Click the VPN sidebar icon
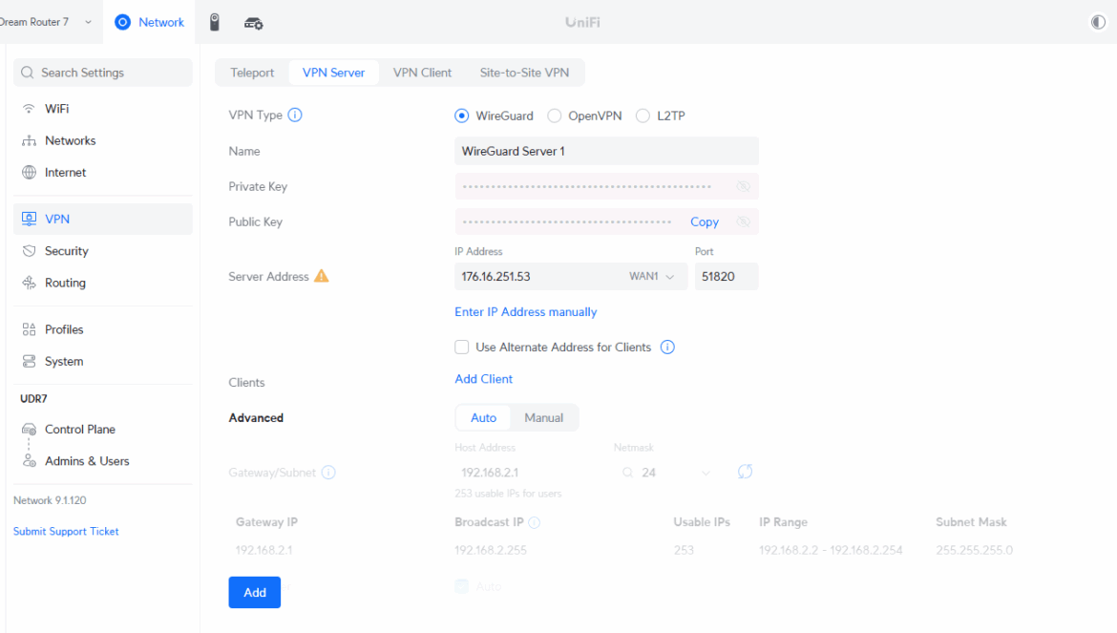This screenshot has width=1117, height=633. pyautogui.click(x=30, y=219)
